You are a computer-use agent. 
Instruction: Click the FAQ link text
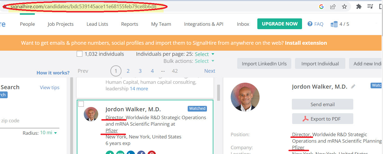coord(319,24)
